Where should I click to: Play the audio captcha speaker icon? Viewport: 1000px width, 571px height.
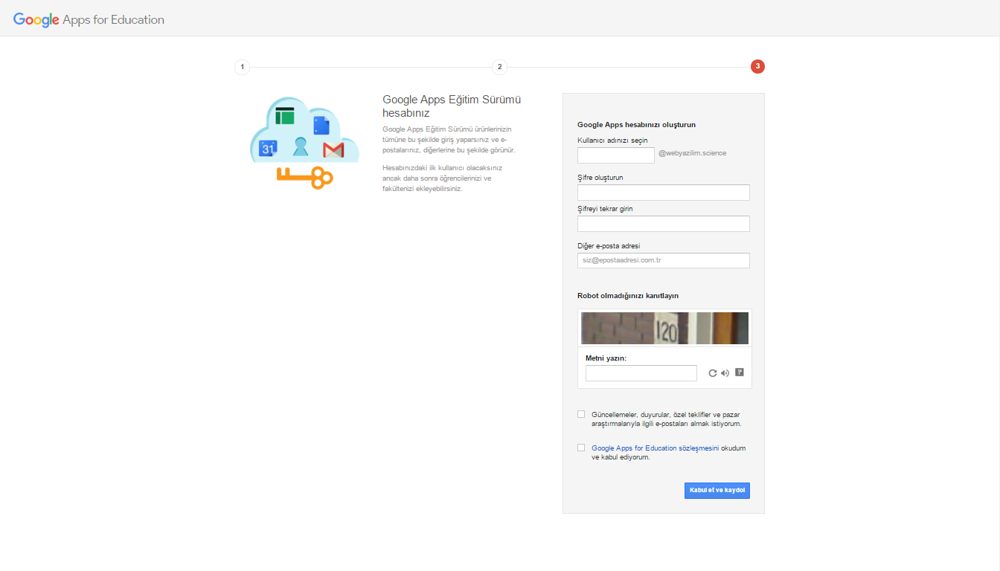pos(725,373)
